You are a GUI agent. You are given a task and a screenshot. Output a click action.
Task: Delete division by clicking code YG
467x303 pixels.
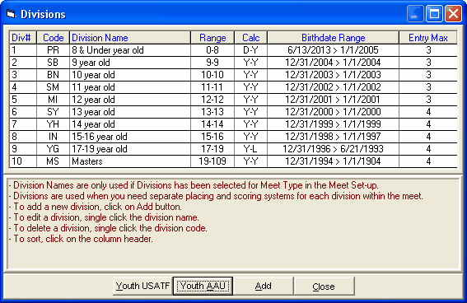pyautogui.click(x=53, y=149)
